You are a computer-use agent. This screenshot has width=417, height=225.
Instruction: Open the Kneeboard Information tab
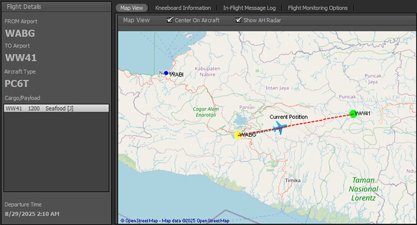[183, 8]
